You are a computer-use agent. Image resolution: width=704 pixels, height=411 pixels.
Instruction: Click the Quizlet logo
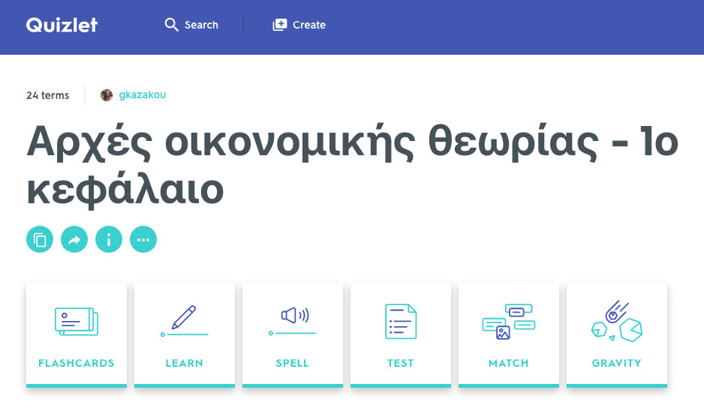(x=62, y=25)
